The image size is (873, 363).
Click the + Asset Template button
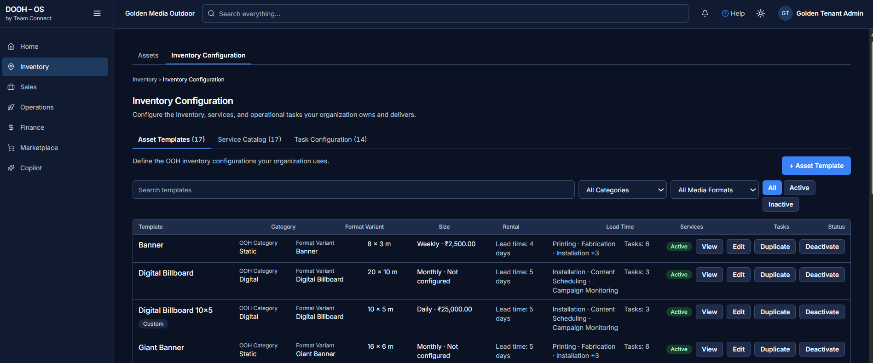(816, 166)
